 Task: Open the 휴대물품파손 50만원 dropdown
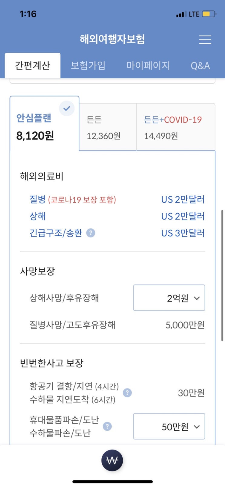pyautogui.click(x=169, y=426)
